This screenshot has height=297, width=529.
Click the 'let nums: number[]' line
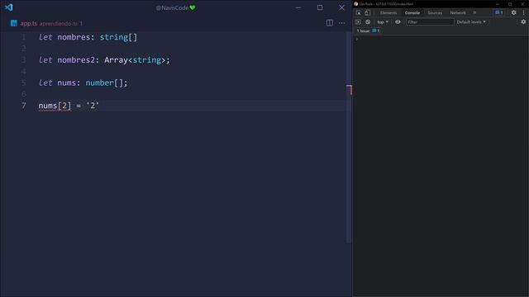pyautogui.click(x=83, y=82)
